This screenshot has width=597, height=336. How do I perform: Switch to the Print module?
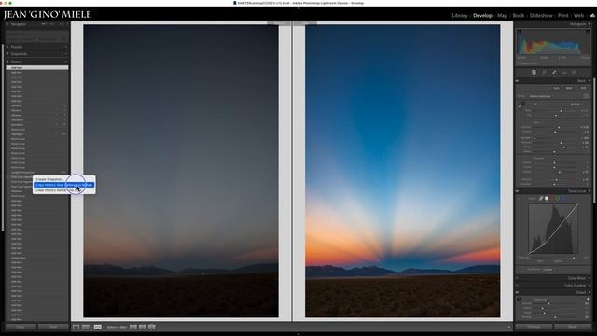pyautogui.click(x=563, y=16)
